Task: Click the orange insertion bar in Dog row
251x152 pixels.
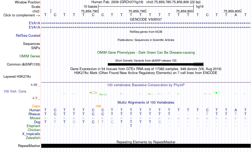Action: (x=98, y=122)
